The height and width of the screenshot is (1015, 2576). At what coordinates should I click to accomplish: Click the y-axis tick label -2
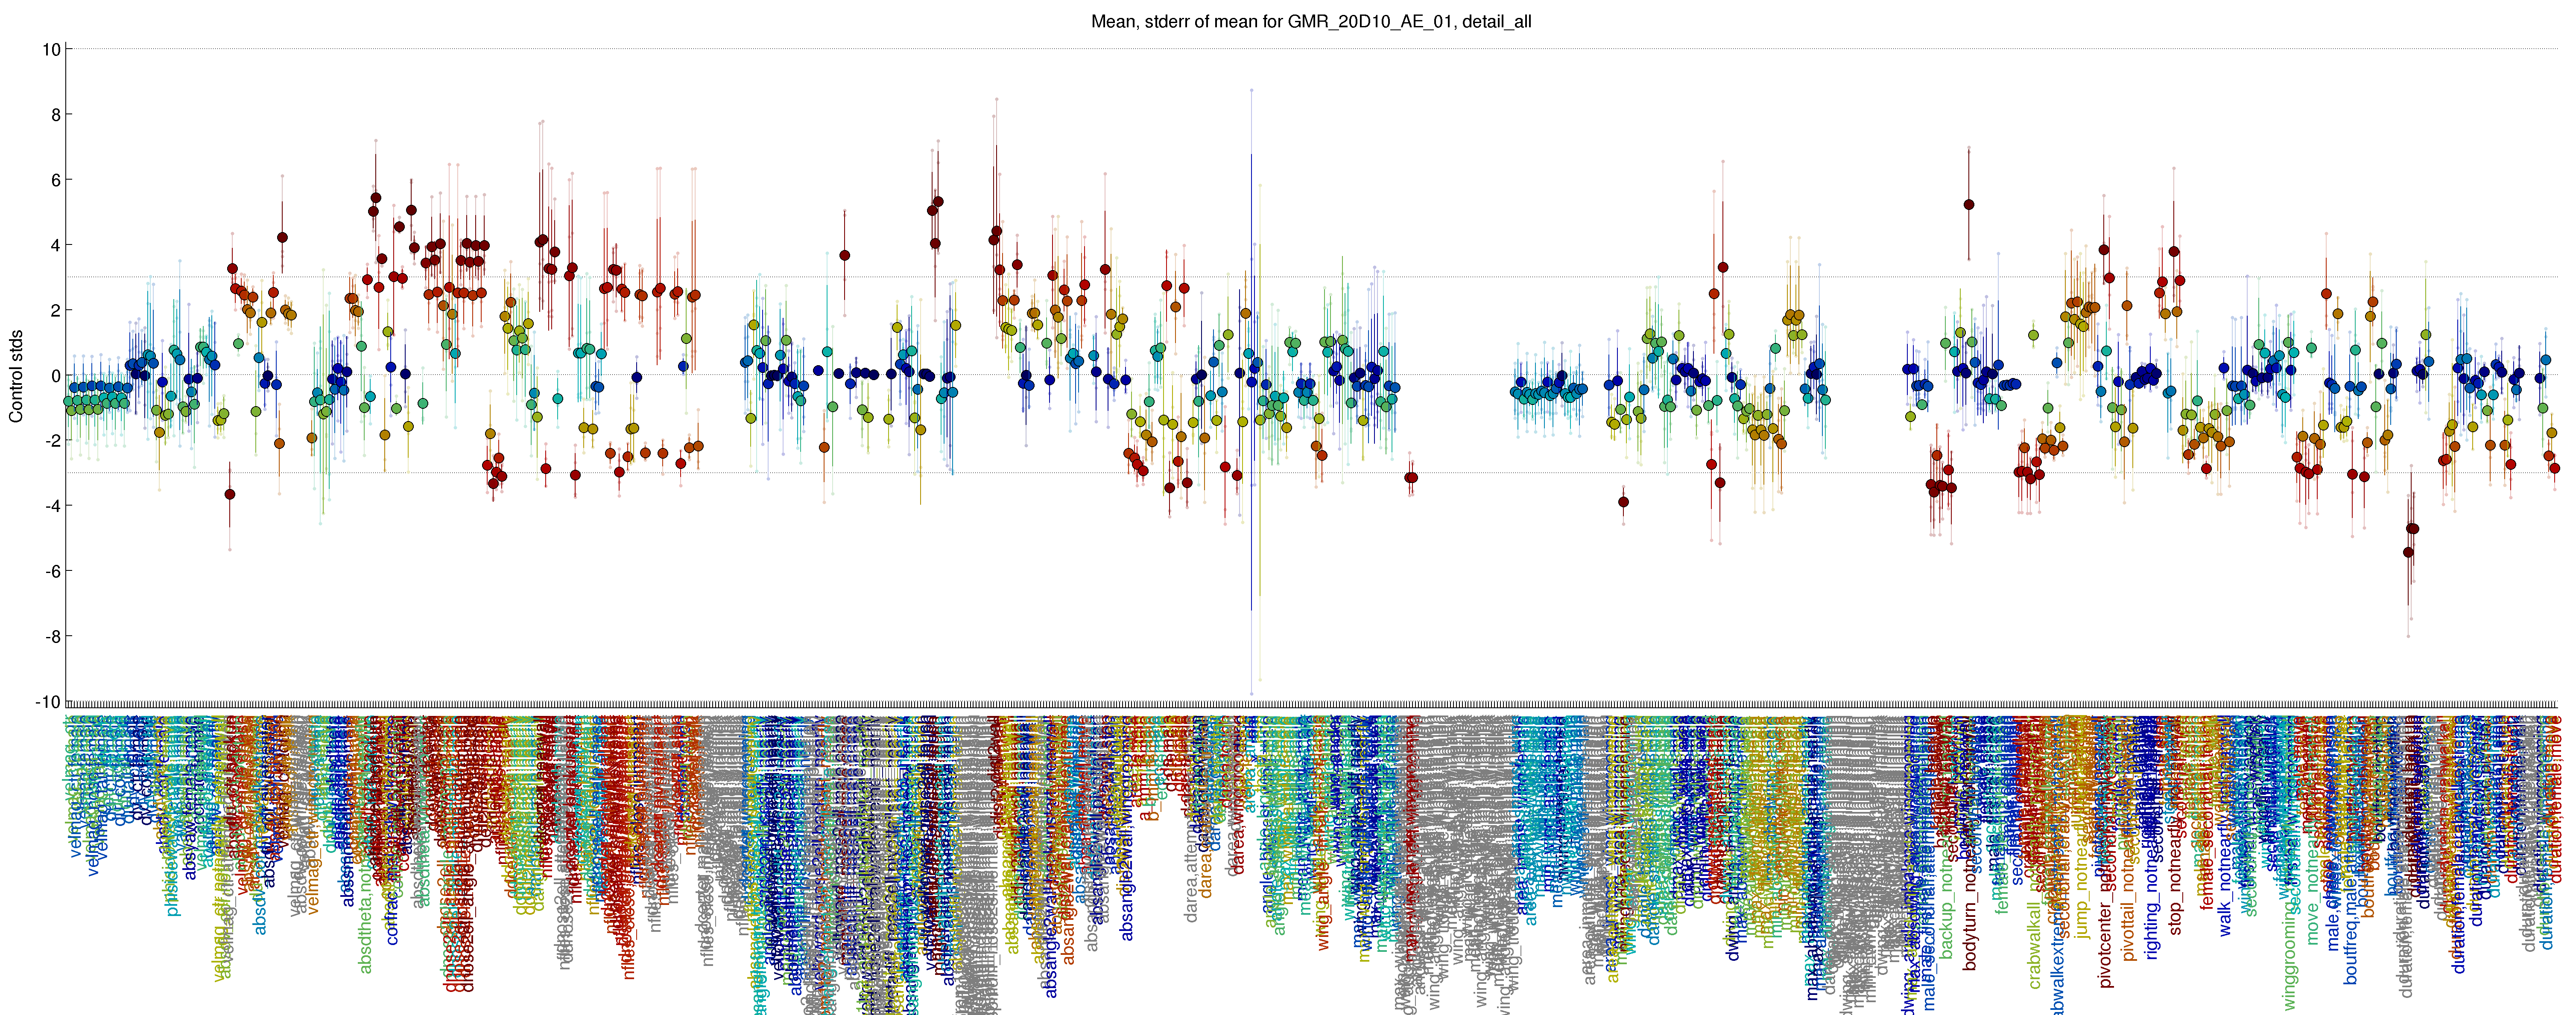coord(52,442)
